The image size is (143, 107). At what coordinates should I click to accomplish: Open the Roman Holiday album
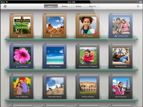(88, 87)
